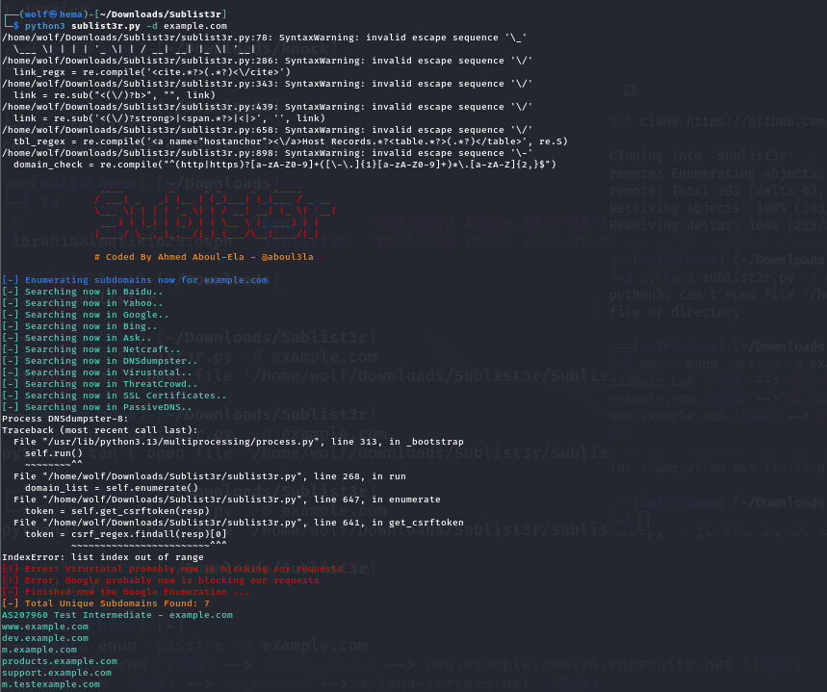Screen dimensions: 827x692
Task: Click the 'Searching now in Baidu' line
Action: 82,292
